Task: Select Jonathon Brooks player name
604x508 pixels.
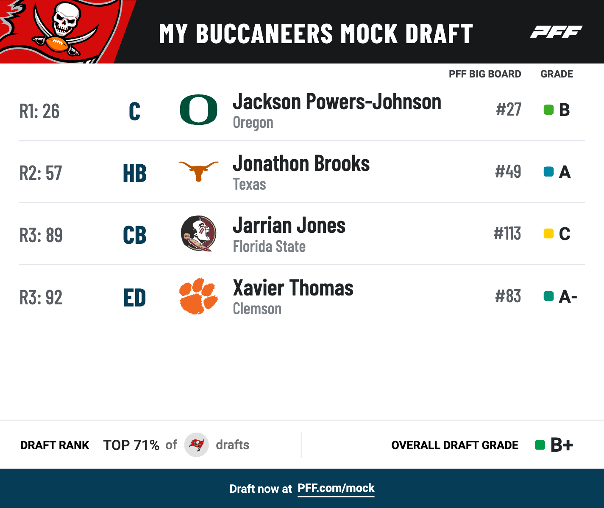Action: 301,164
